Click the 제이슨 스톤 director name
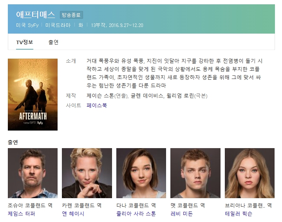The width and height of the screenshot is (282, 222). pos(100,96)
